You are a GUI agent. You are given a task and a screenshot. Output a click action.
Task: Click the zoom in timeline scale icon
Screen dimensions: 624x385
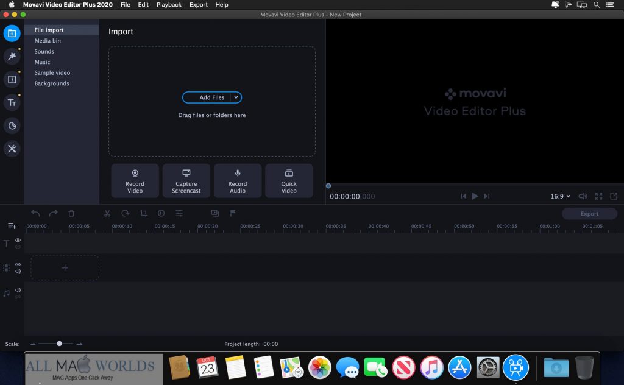coord(79,344)
